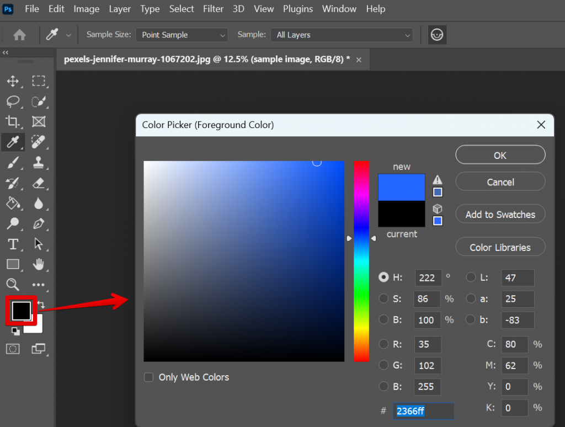Select the Hand tool

pos(39,264)
